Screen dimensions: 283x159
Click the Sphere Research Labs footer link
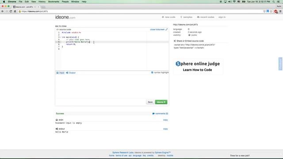tap(123, 152)
